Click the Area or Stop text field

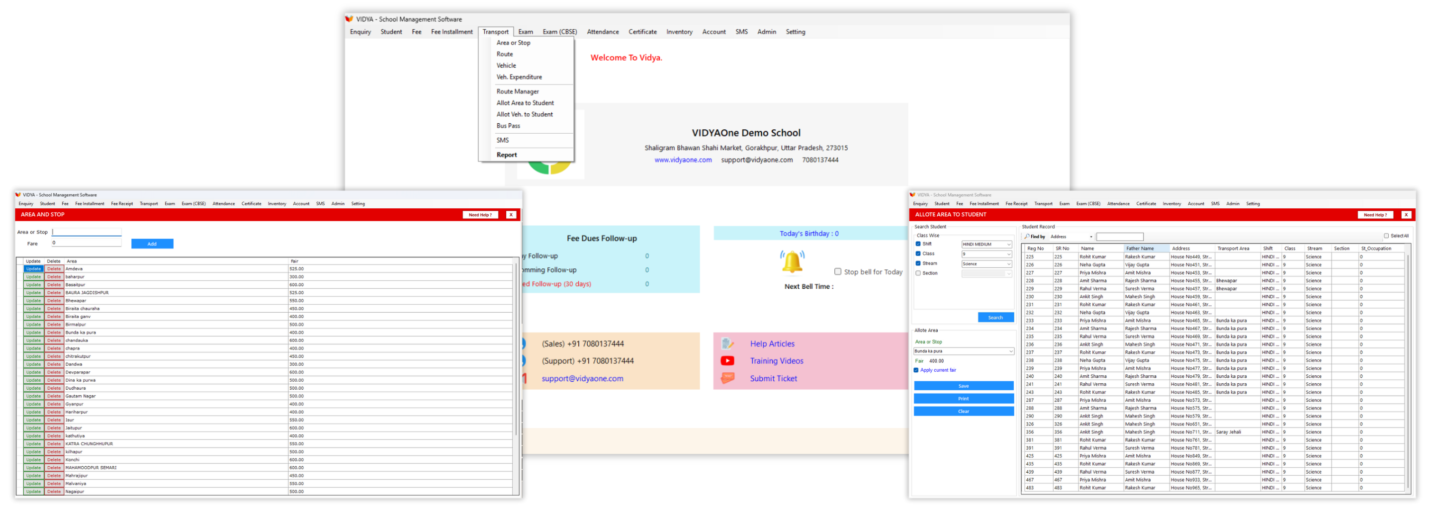(87, 233)
